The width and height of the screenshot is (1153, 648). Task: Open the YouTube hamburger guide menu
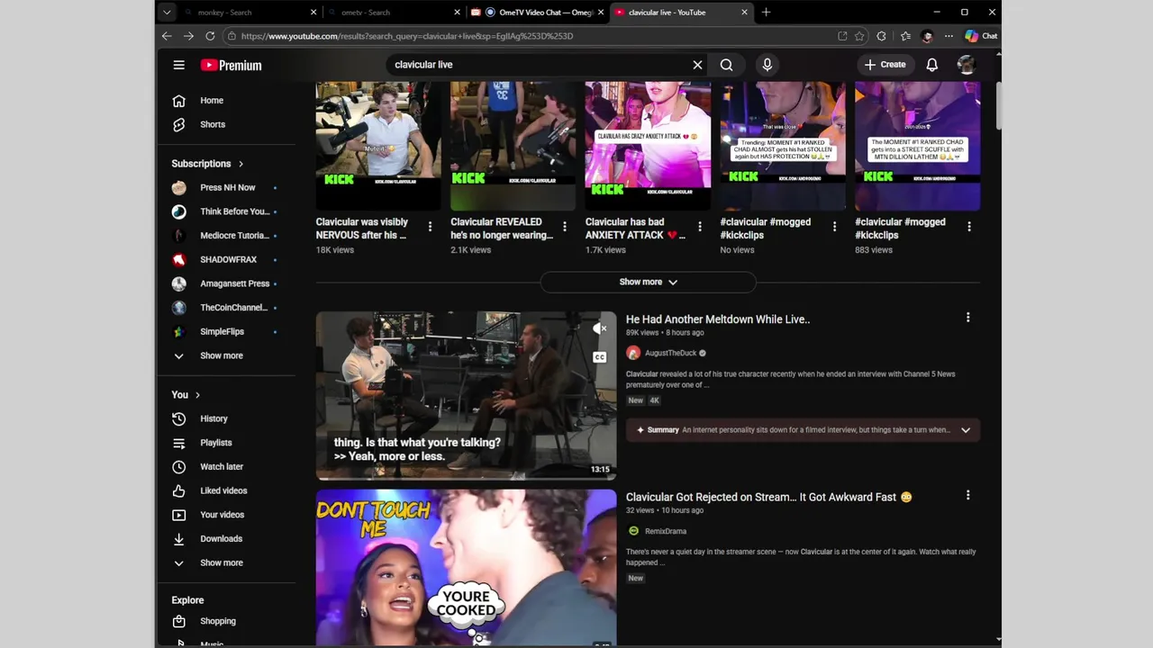coord(179,65)
